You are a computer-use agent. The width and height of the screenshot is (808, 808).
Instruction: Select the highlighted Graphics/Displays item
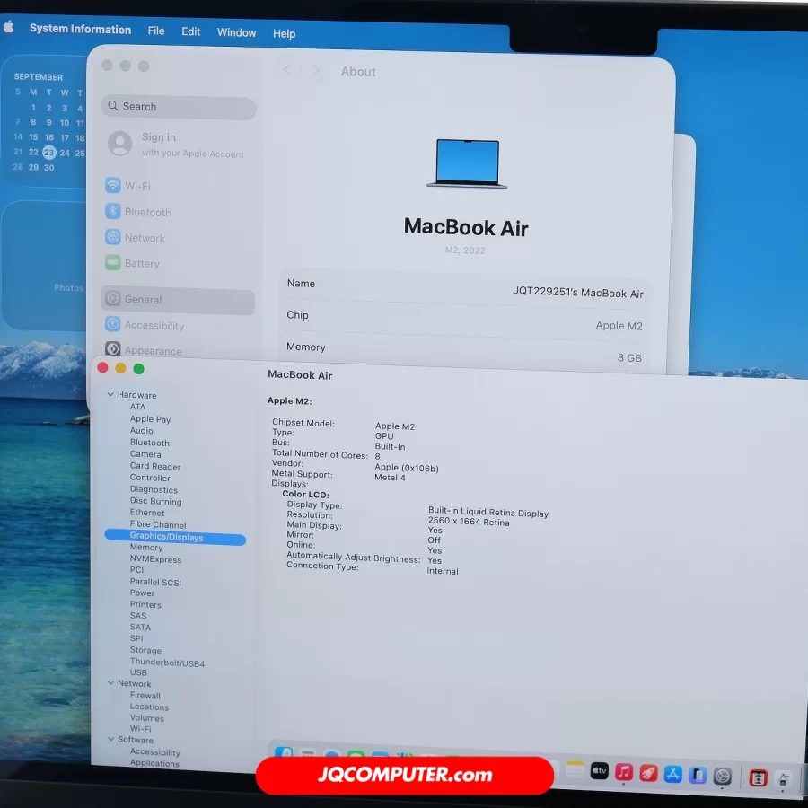click(x=175, y=537)
